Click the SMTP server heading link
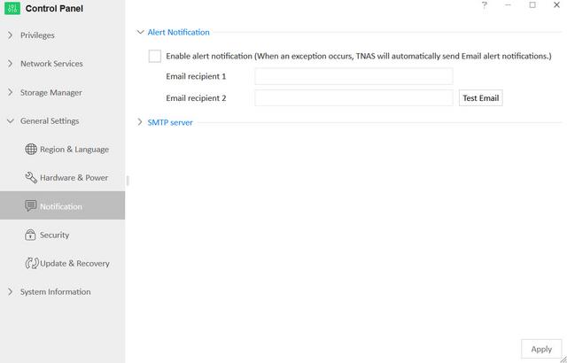Image resolution: width=567 pixels, height=363 pixels. click(x=170, y=122)
